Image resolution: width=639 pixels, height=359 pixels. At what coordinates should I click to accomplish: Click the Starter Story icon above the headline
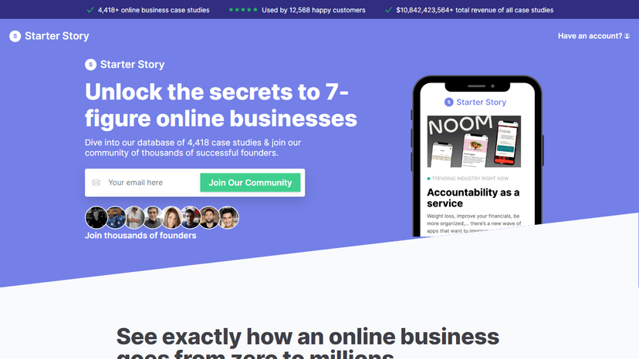coord(90,65)
